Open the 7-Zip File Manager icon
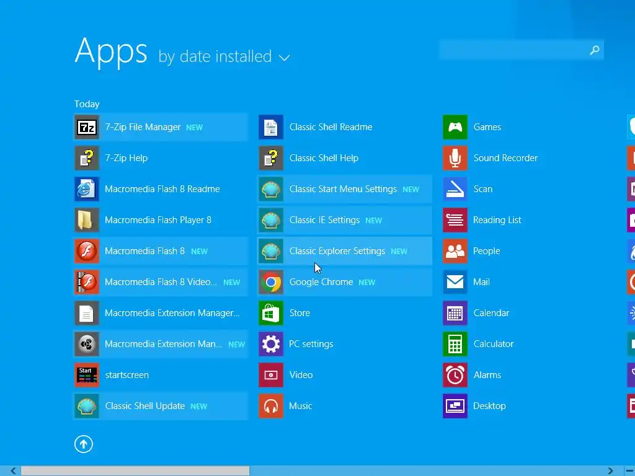This screenshot has width=635, height=476. click(87, 127)
